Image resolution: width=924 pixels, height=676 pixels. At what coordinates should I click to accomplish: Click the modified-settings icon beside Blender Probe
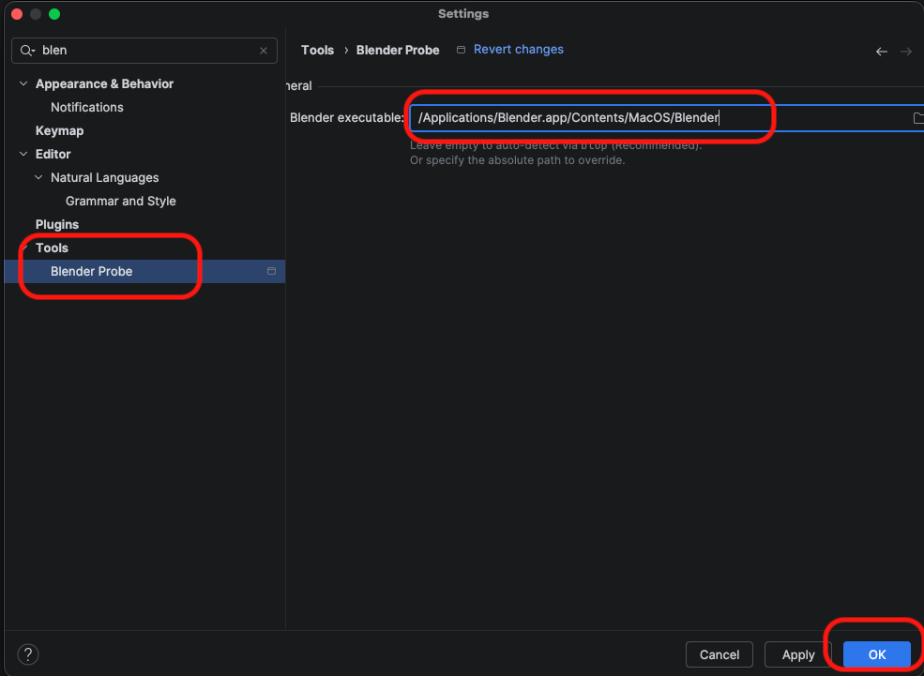pyautogui.click(x=271, y=271)
